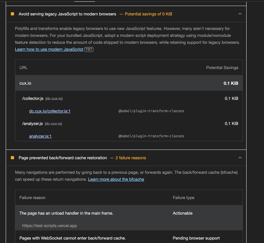The width and height of the screenshot is (264, 243).
Task: Click the https://test-scripts.vercel.app URL entry
Action: click(x=49, y=226)
